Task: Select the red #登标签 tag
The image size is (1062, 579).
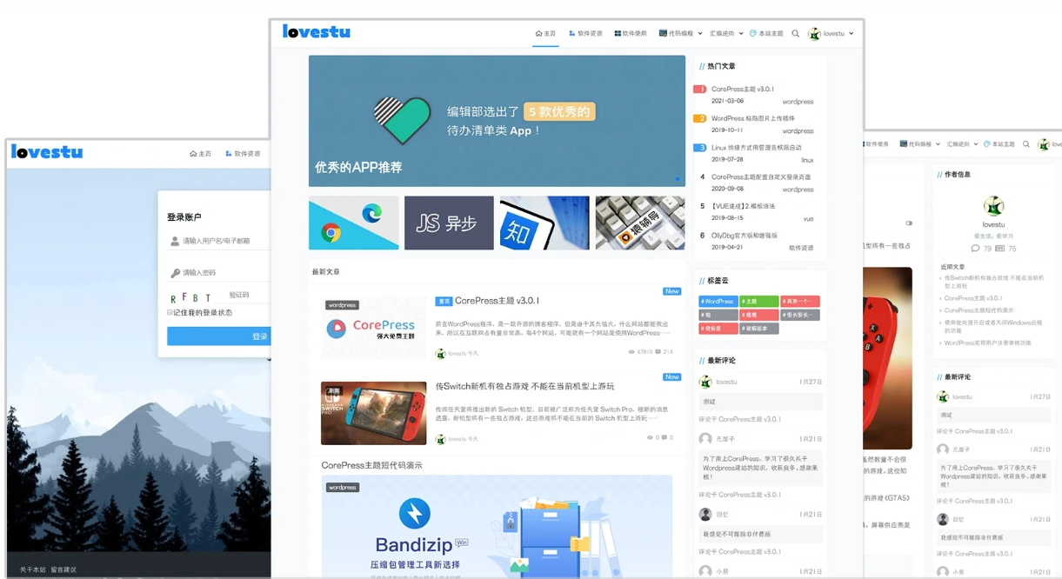Action: [x=718, y=329]
